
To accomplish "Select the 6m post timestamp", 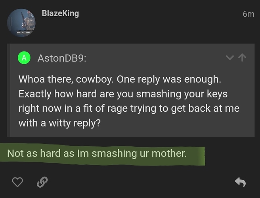I will [x=249, y=14].
